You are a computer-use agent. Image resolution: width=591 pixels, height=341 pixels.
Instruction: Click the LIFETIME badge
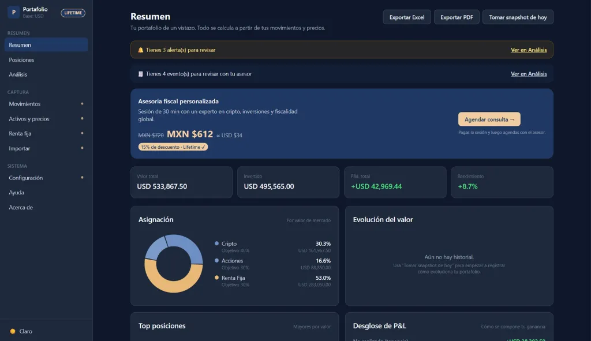coord(73,13)
